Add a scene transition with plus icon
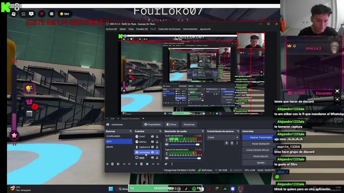 [227, 143]
